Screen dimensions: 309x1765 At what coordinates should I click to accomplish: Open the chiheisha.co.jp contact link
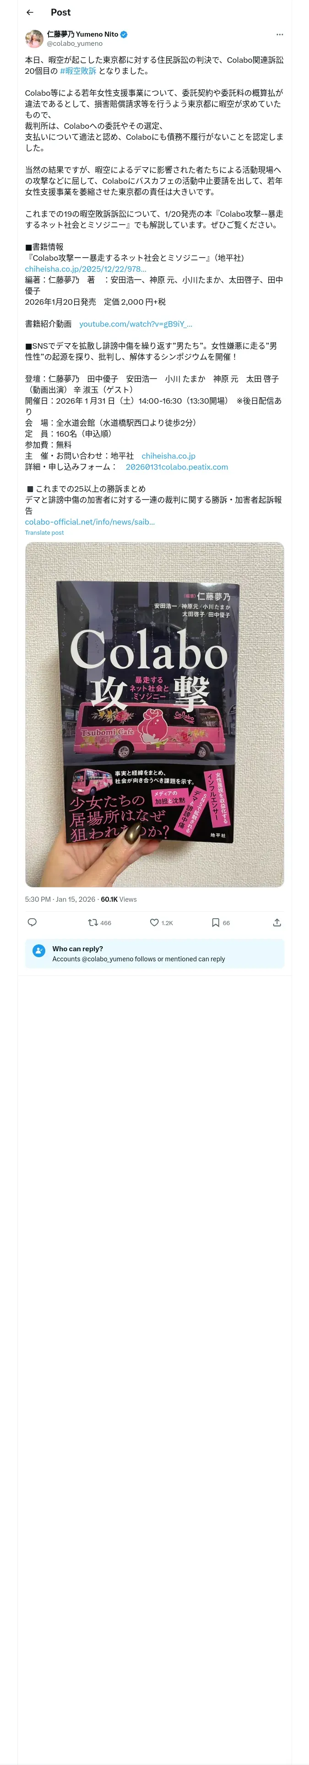point(168,455)
